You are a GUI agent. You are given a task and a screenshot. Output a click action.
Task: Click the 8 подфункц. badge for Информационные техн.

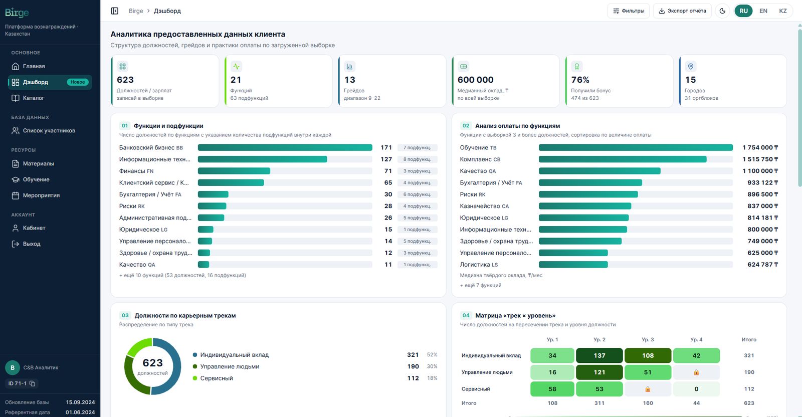[417, 159]
